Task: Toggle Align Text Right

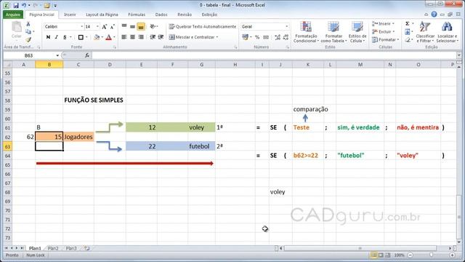Action: (x=141, y=37)
